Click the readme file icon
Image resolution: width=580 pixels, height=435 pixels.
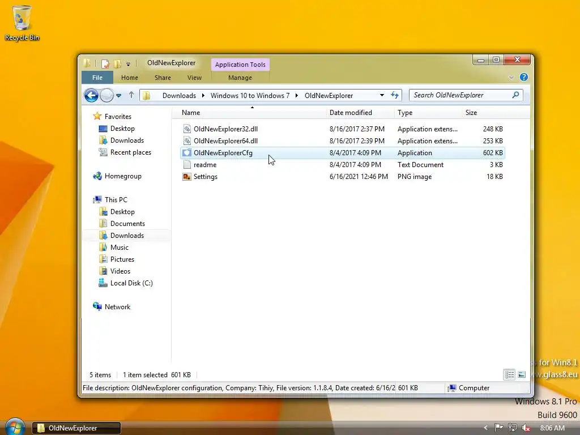point(187,165)
